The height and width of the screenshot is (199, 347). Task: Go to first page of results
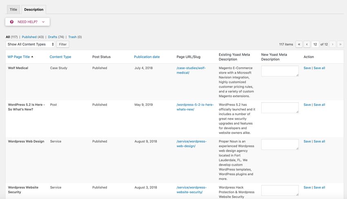tap(299, 44)
